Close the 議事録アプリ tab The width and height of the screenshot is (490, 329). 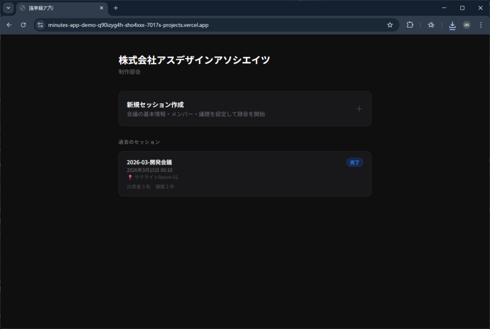(101, 8)
